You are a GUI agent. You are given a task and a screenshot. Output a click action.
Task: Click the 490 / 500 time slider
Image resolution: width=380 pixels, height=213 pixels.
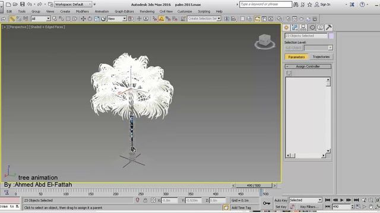[254, 185]
